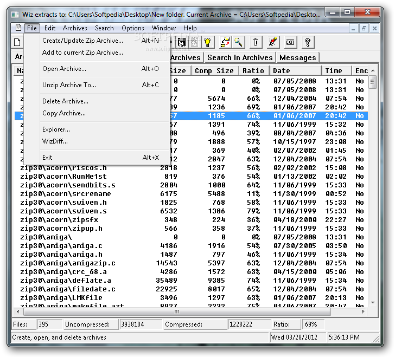Select row zip30\acorn\riscos.h
The height and width of the screenshot is (358, 395).
tap(190, 168)
